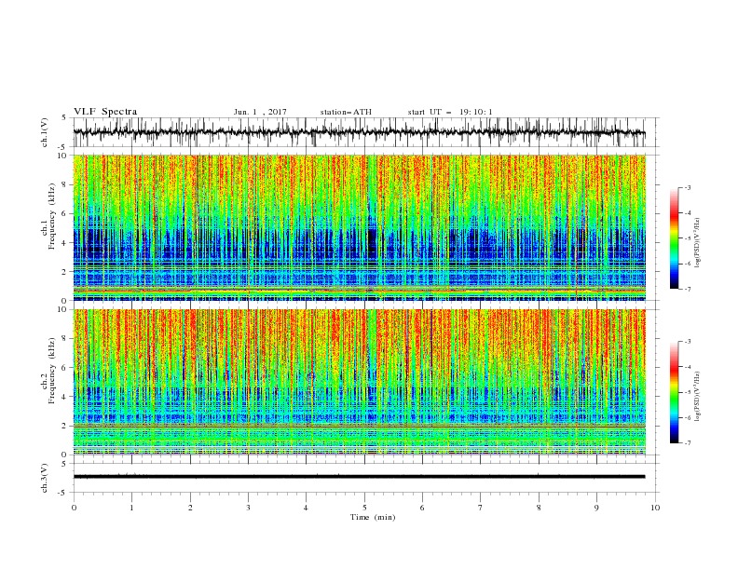This screenshot has width=738, height=570.
Task: Click the 'station=ATH' label
Action: coord(346,112)
